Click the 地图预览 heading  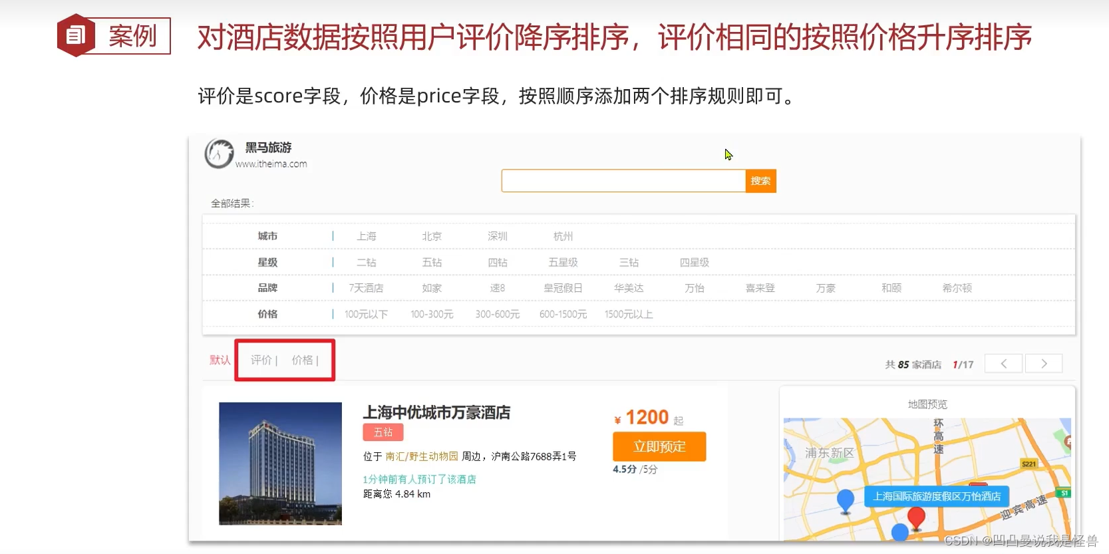click(927, 404)
